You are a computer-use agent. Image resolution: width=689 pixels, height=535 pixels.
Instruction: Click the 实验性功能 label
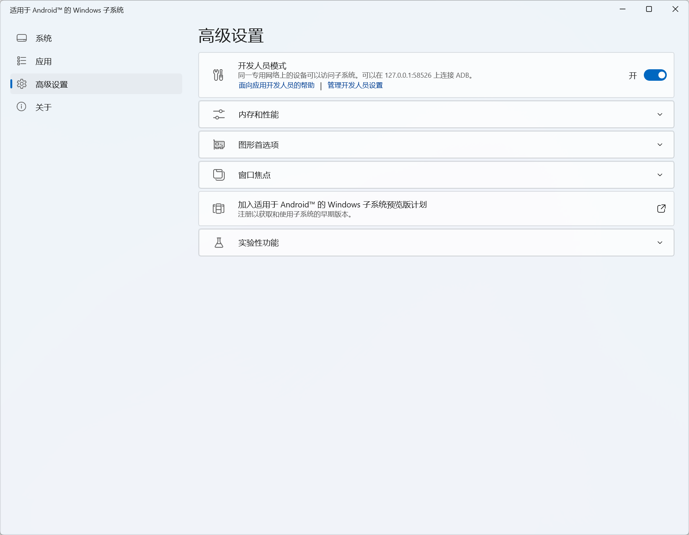click(x=258, y=243)
